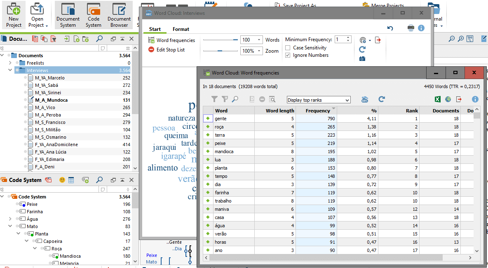Viewport: 488px width, 268px height.
Task: Export word frequencies to Excel
Action: (x=437, y=99)
